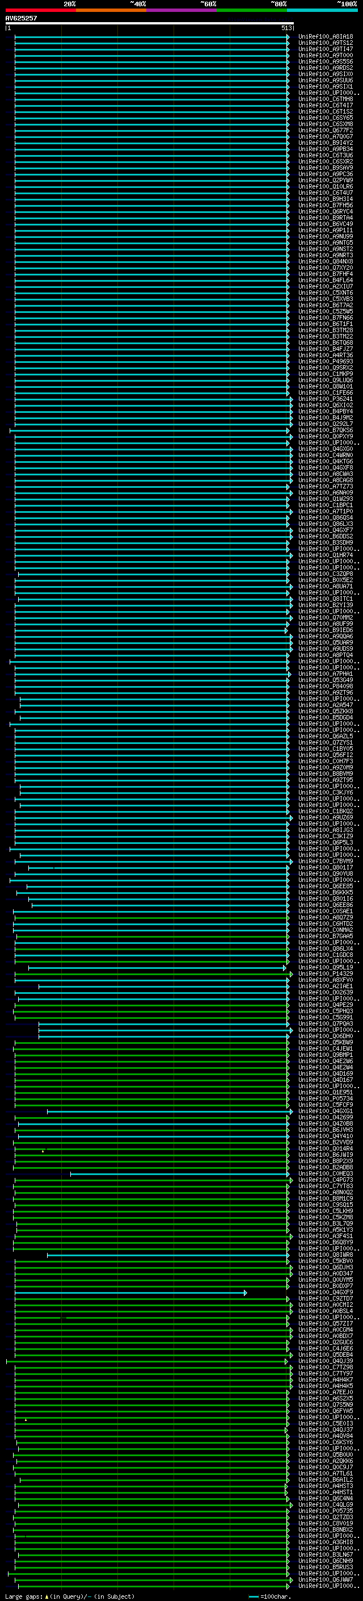Screen dimensions: 363x1601
Task: Open hit UniRef100_C4JEW1
Action: [326, 1048]
